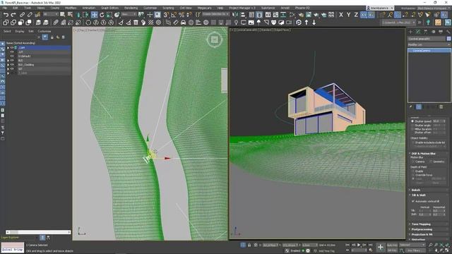Open Scene Explorer Select menu

7,31
